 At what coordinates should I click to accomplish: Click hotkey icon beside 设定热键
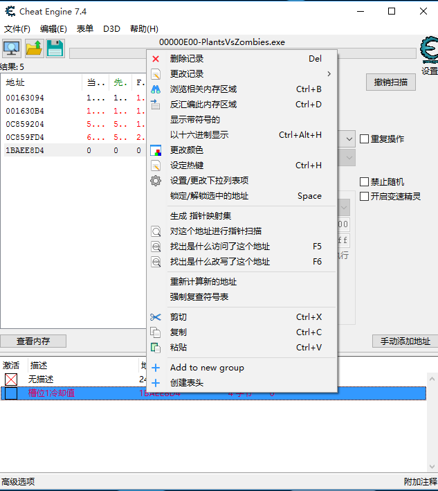[x=156, y=166]
